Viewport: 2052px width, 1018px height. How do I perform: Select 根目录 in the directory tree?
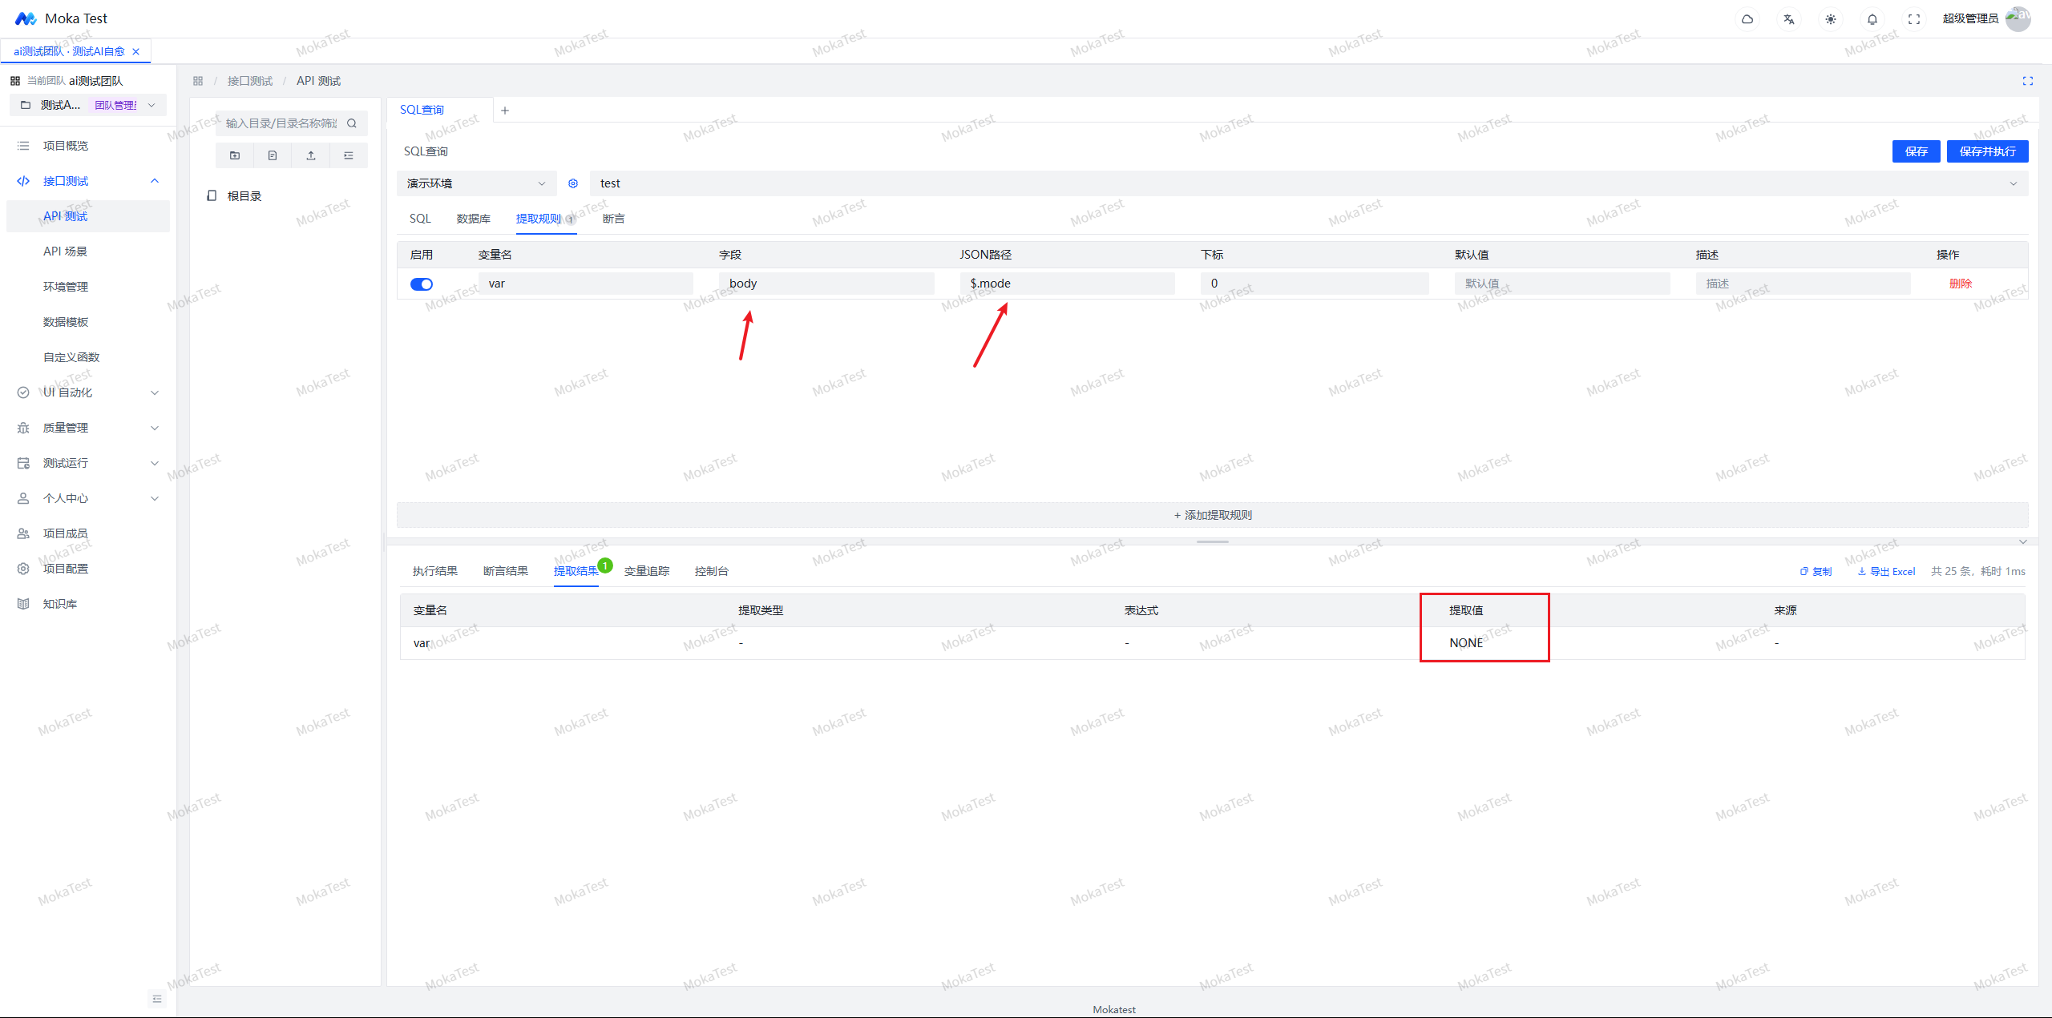[x=244, y=196]
